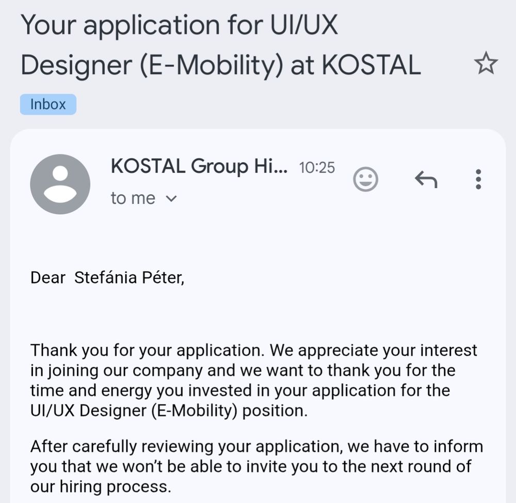Viewport: 516px width, 503px height.
Task: Open the three-dot more options menu
Action: click(478, 179)
